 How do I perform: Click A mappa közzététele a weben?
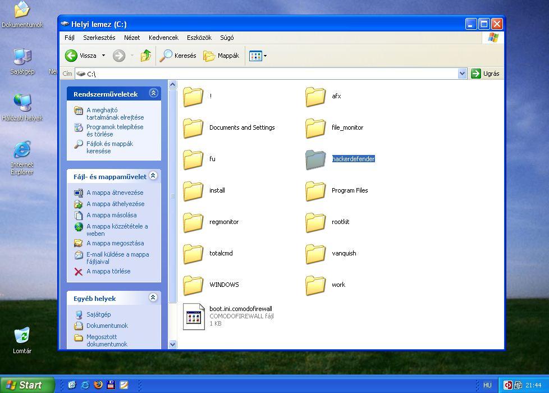click(x=117, y=230)
